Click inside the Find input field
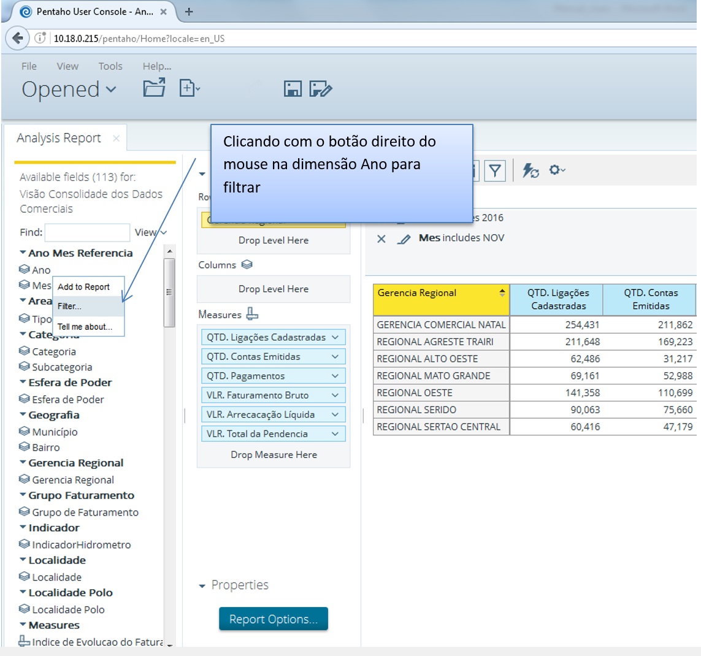701x656 pixels. click(x=86, y=232)
